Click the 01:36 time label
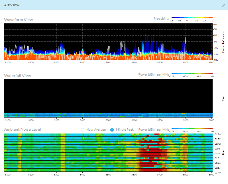The height and width of the screenshot is (184, 228). tap(217, 134)
